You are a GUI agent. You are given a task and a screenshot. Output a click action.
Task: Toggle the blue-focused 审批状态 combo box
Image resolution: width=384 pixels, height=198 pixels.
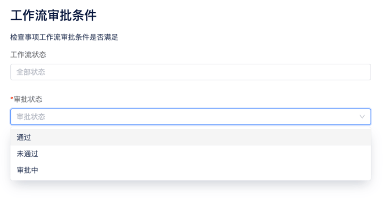191,117
